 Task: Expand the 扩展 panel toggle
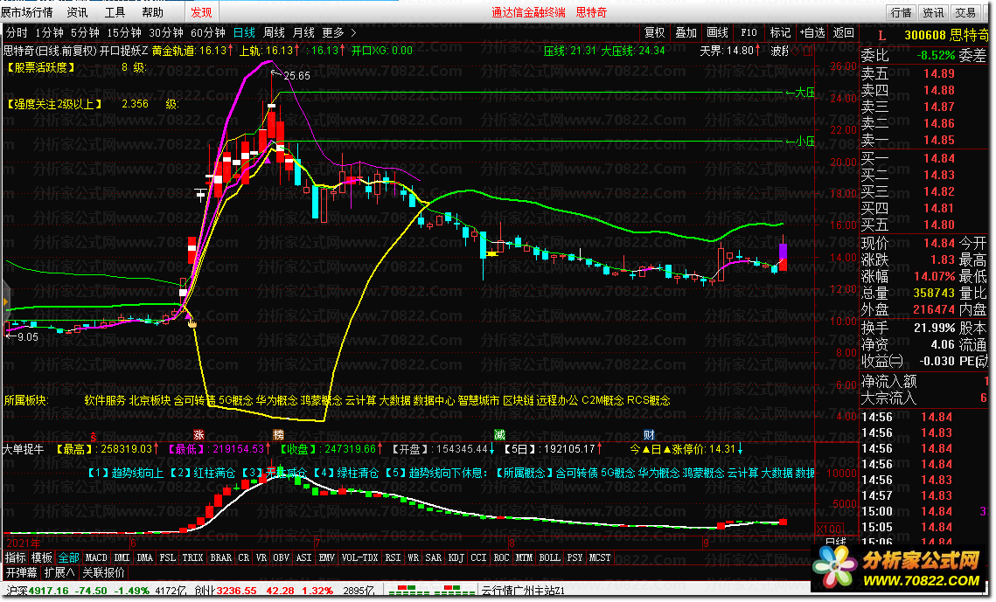coord(59,573)
